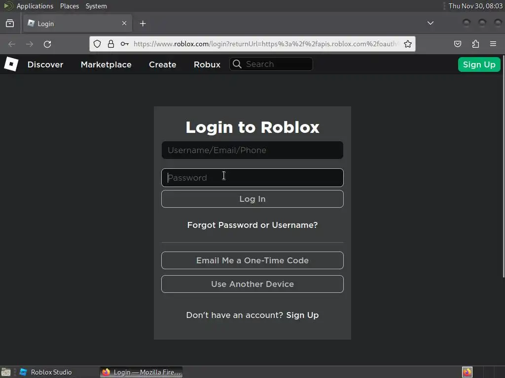505x378 pixels.
Task: Click Applications menu logo icon
Action: click(8, 6)
